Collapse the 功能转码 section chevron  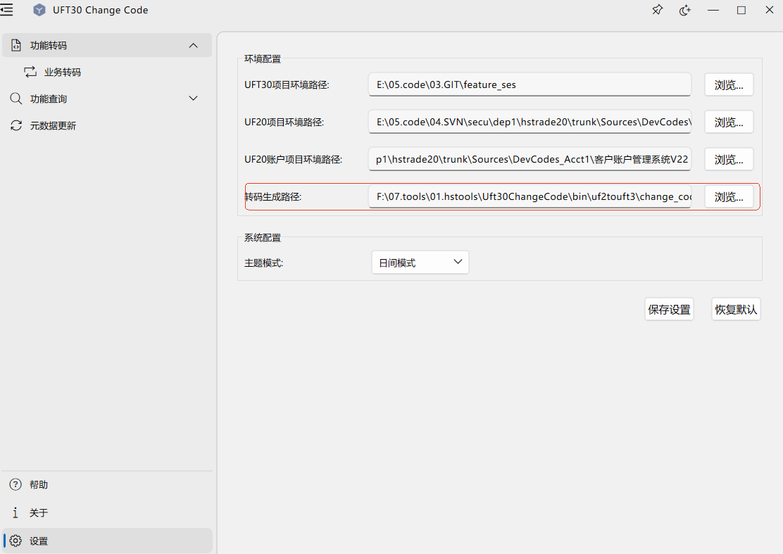tap(193, 46)
